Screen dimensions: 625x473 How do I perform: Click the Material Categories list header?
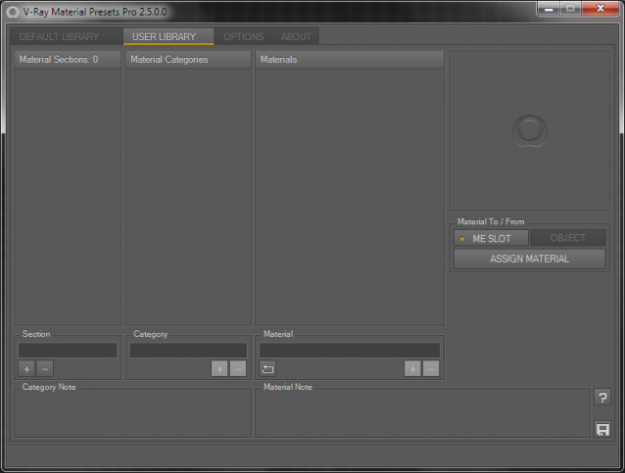pyautogui.click(x=188, y=60)
